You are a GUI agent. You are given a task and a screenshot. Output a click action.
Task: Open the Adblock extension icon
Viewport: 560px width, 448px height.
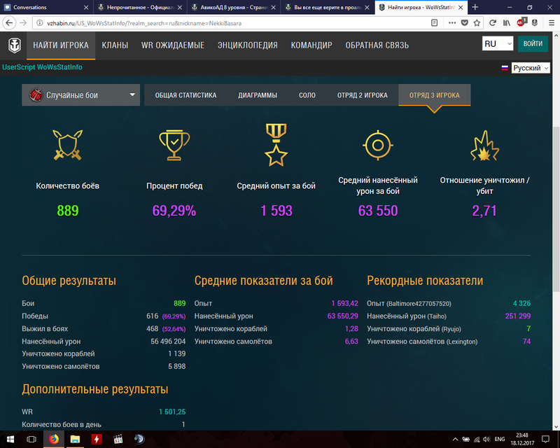coord(521,22)
